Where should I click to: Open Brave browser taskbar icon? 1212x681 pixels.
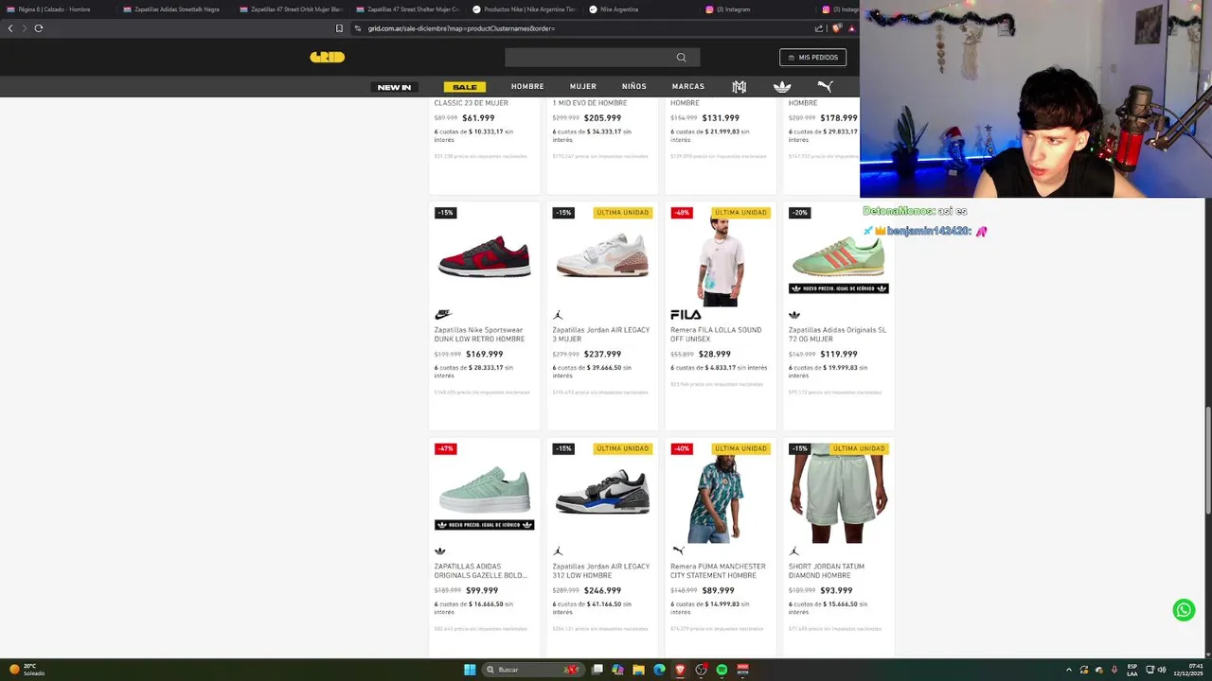pyautogui.click(x=680, y=670)
